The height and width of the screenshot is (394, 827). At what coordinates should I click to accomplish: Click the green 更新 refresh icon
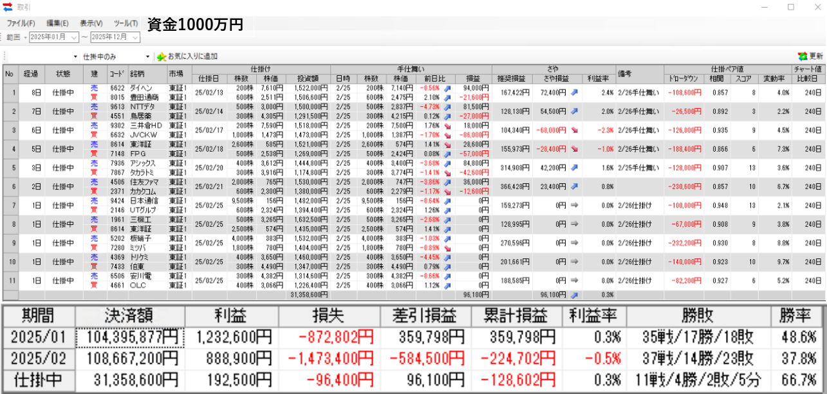[802, 57]
